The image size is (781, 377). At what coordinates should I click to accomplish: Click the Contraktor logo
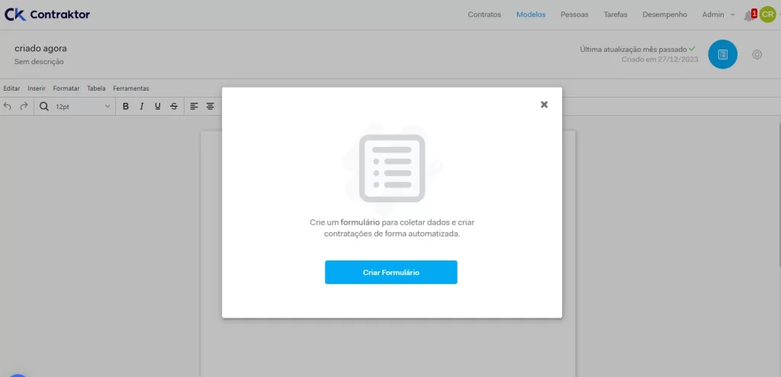click(x=47, y=14)
